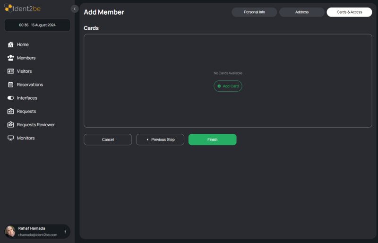
Task: Click the Rahaf Hamada name text
Action: click(32, 228)
